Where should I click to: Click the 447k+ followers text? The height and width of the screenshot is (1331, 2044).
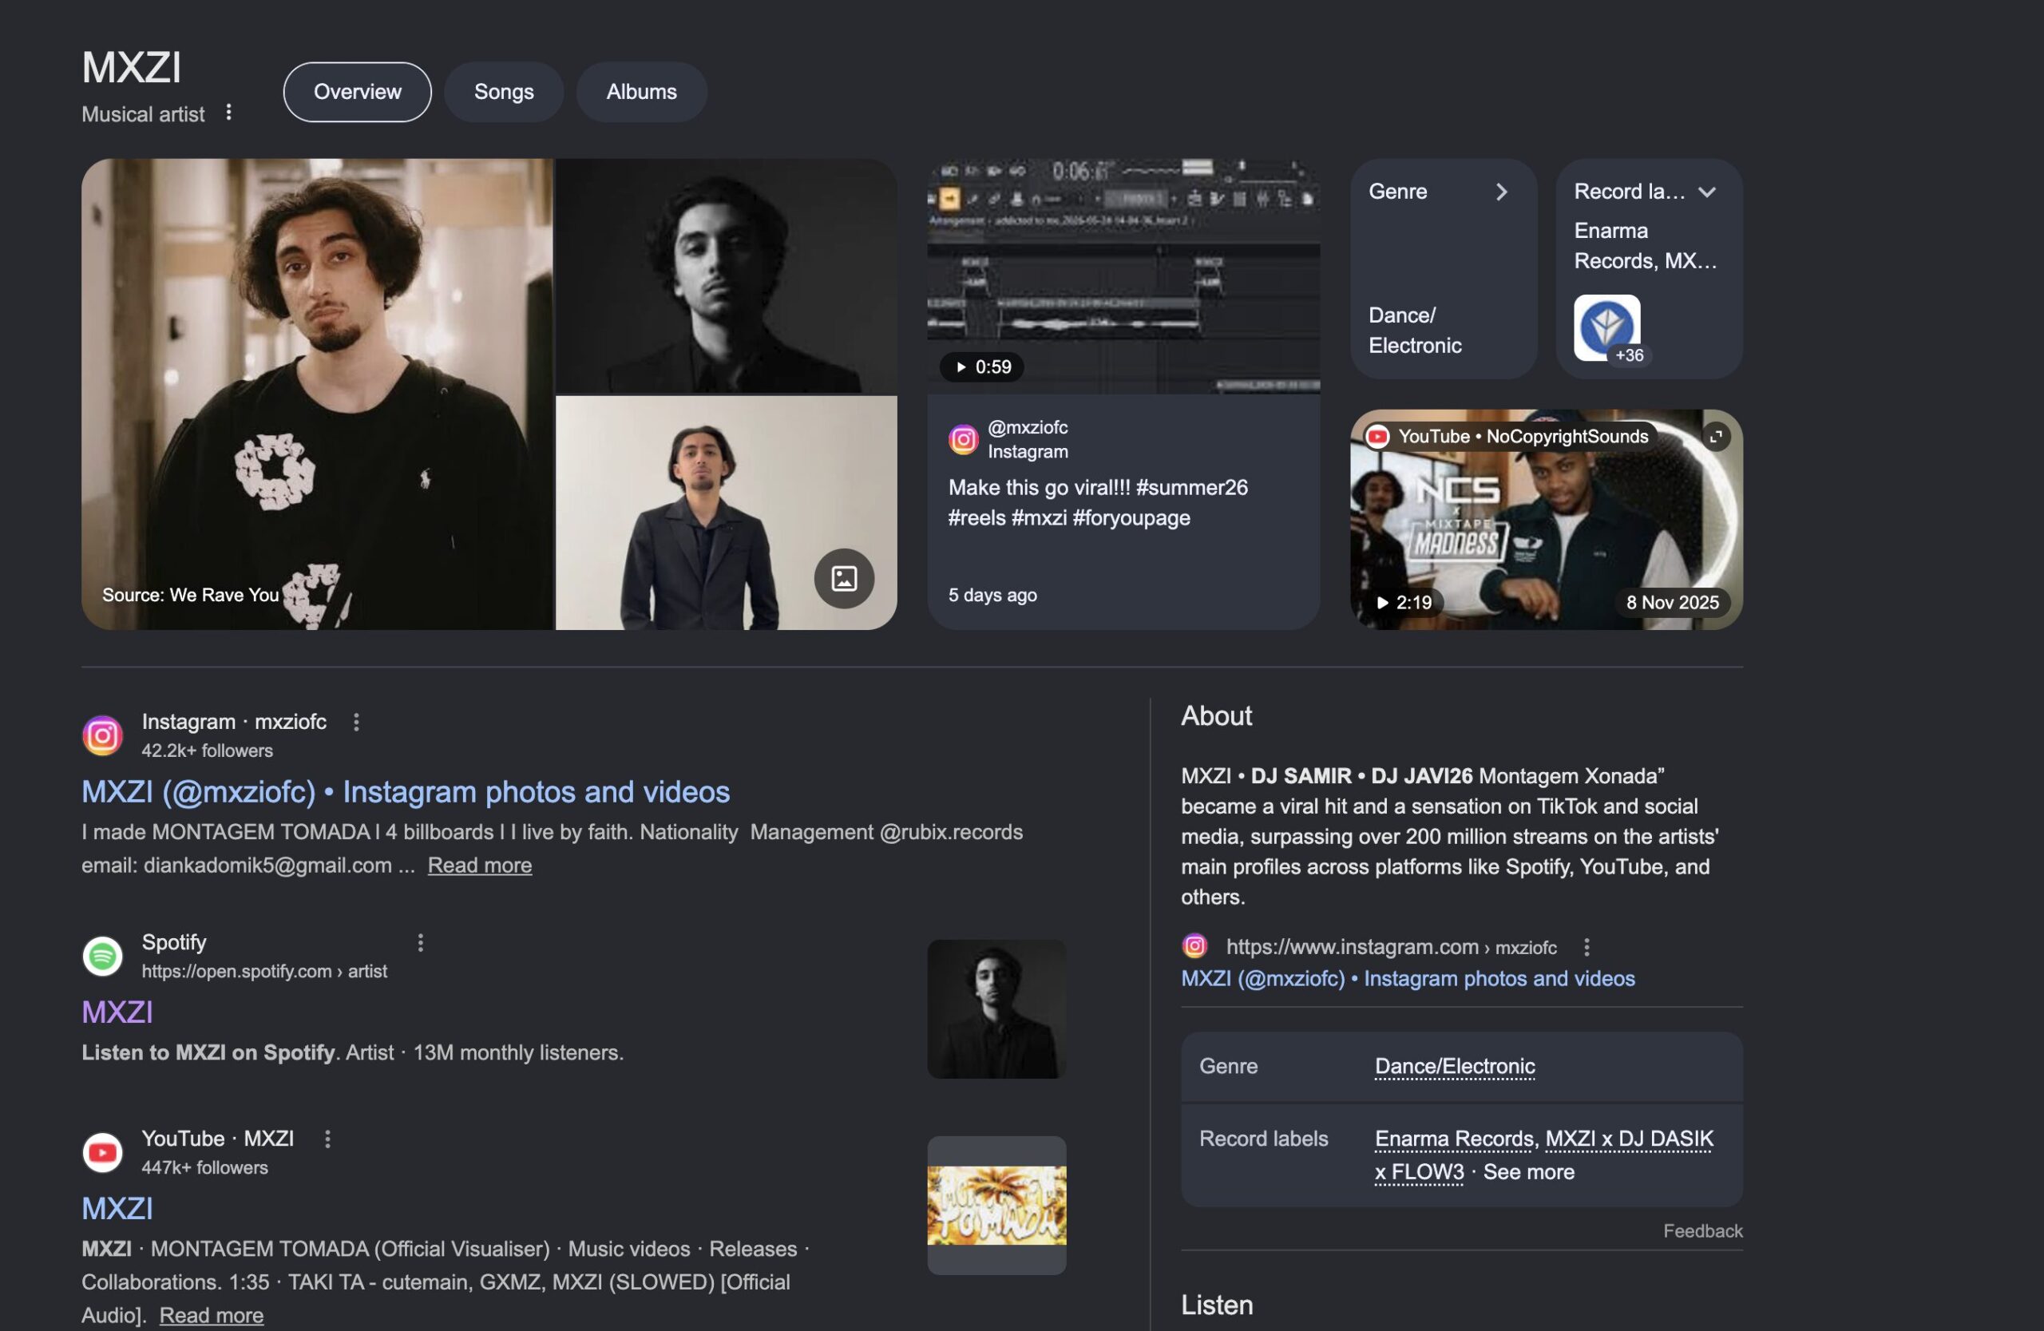[x=204, y=1168]
